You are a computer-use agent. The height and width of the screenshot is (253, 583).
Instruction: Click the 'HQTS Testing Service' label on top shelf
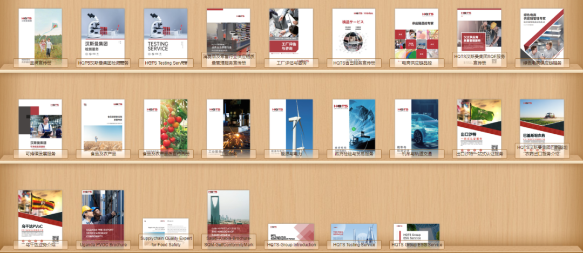[x=166, y=63]
